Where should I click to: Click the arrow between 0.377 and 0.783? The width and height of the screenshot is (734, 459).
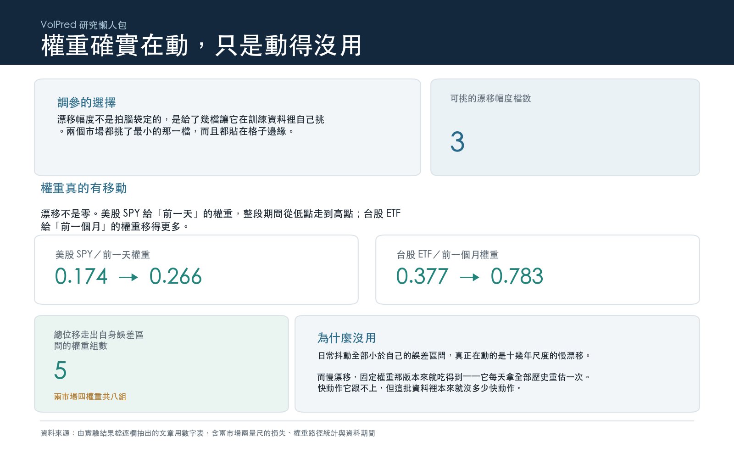point(470,277)
